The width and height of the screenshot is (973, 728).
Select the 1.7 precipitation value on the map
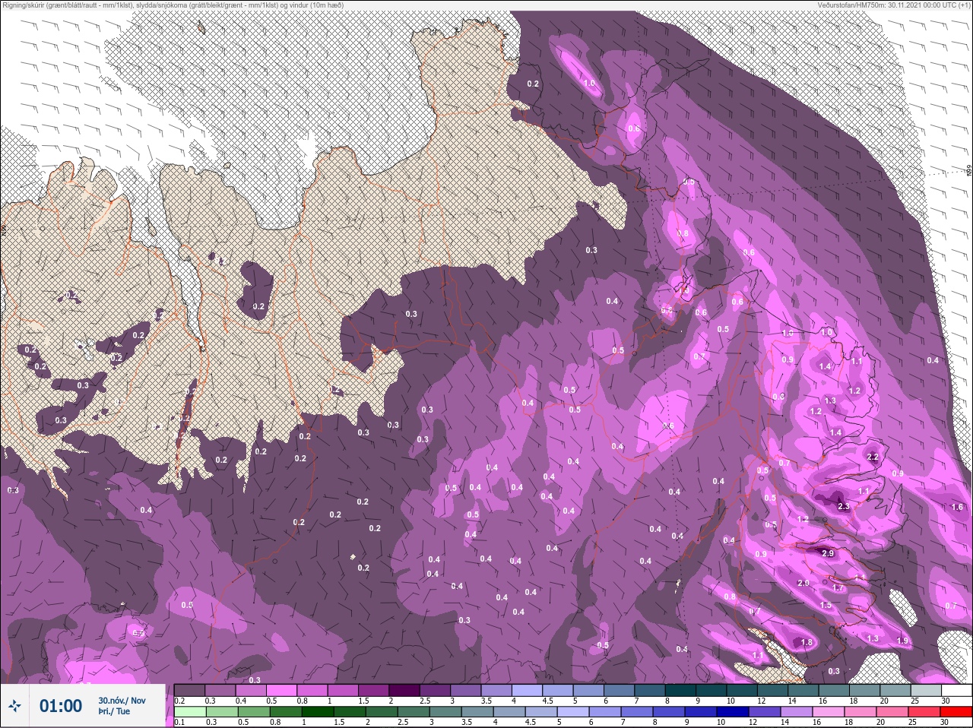838,588
